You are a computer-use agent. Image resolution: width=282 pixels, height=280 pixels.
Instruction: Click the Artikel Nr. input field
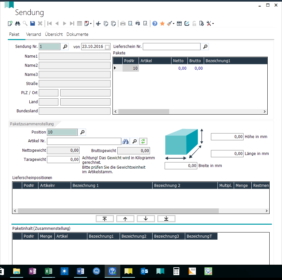pyautogui.click(x=84, y=141)
